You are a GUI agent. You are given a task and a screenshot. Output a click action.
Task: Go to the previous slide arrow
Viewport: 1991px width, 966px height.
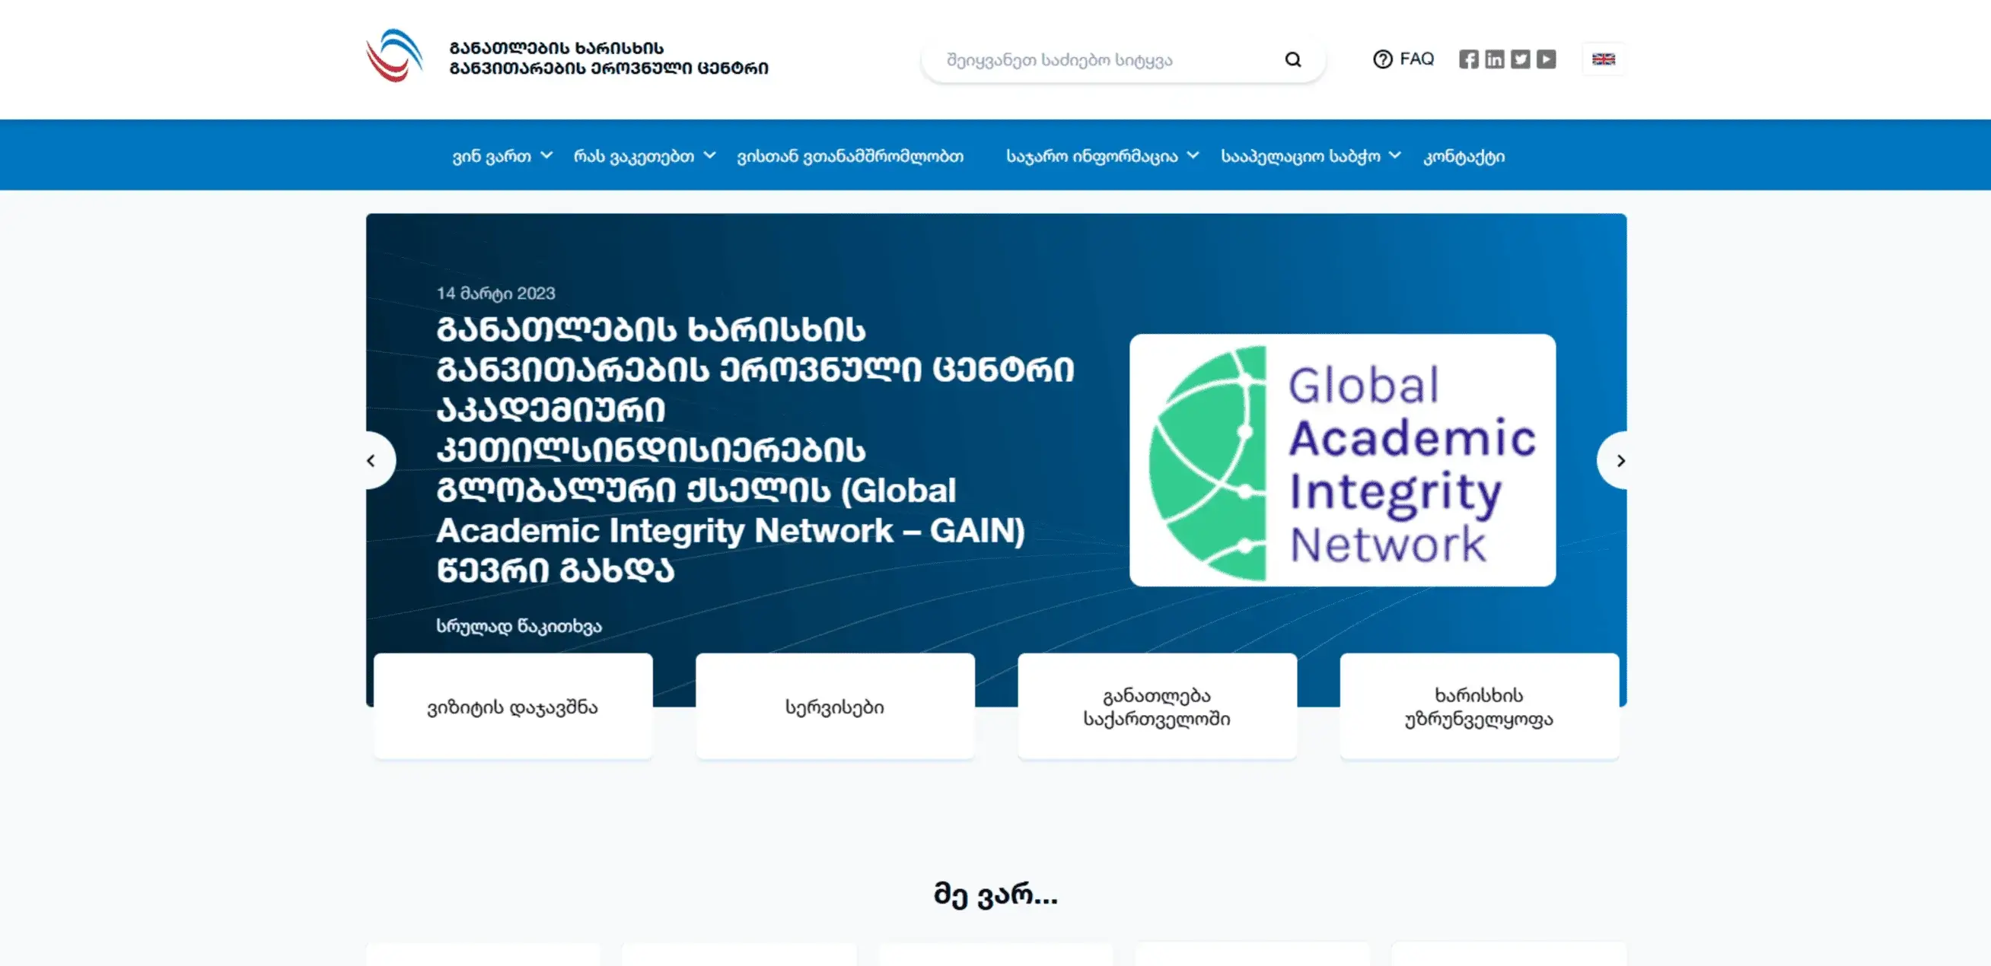(371, 460)
